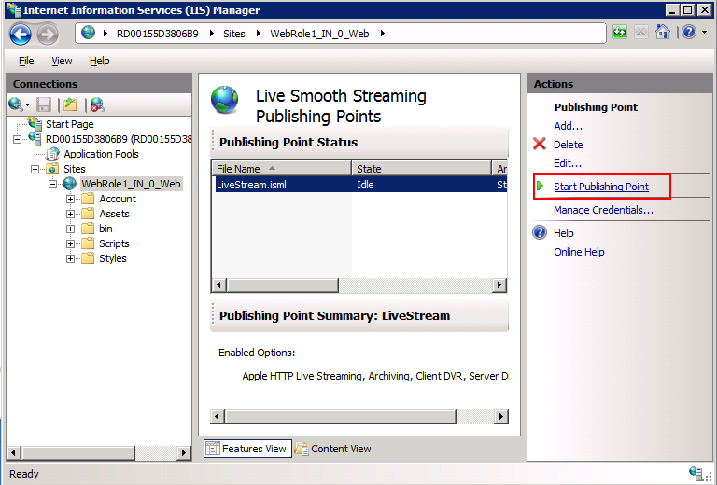Expand the Styles folder
Screen dimensions: 717x485
[70, 258]
